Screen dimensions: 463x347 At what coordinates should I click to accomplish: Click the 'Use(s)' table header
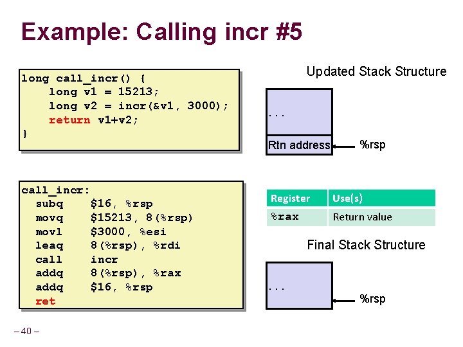tap(381, 198)
